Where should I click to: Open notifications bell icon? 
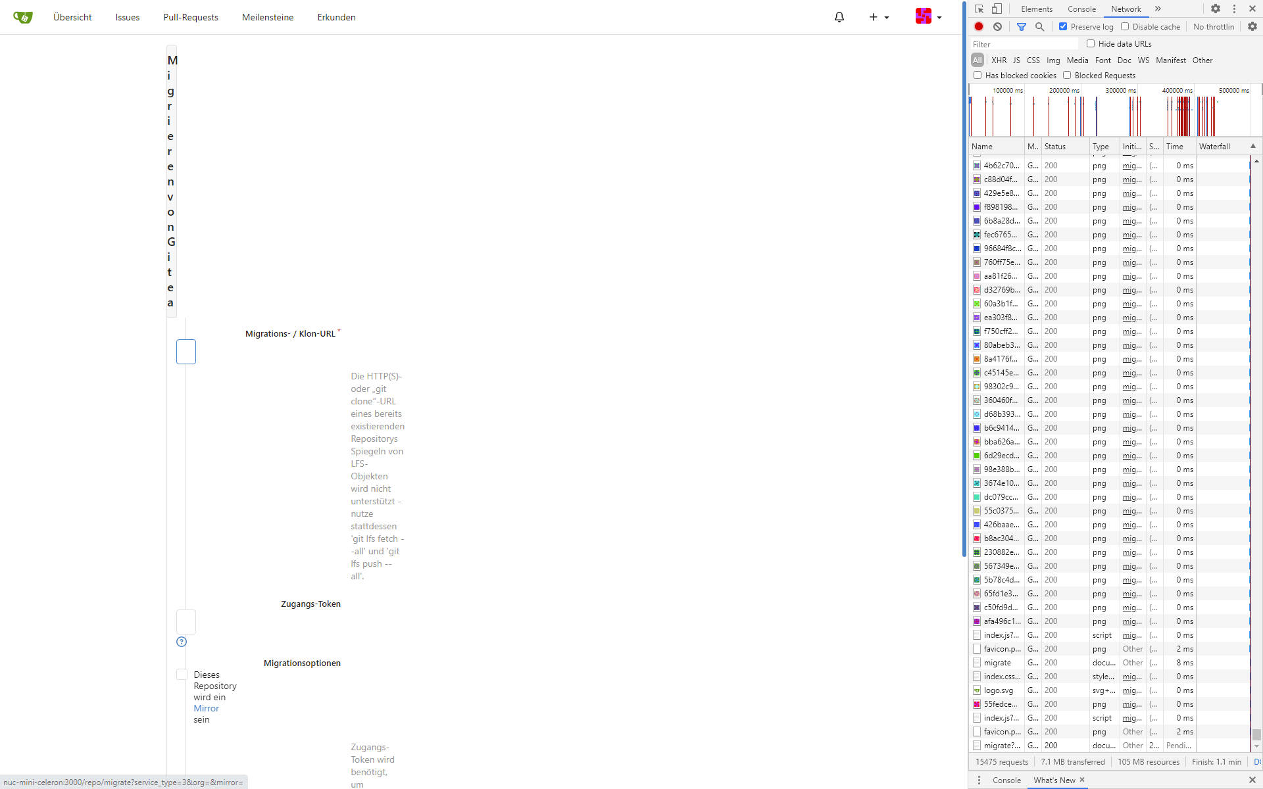pos(839,17)
